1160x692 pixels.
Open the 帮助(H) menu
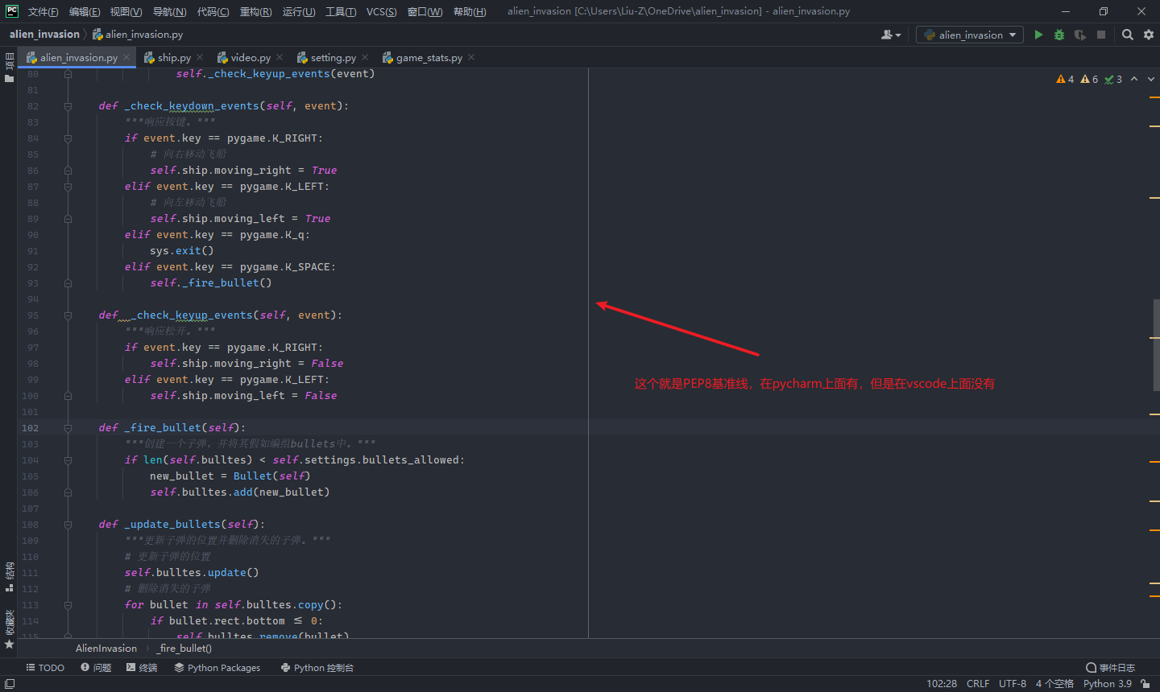pyautogui.click(x=470, y=11)
